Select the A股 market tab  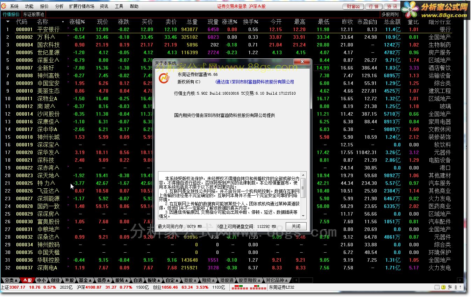(x=28, y=280)
